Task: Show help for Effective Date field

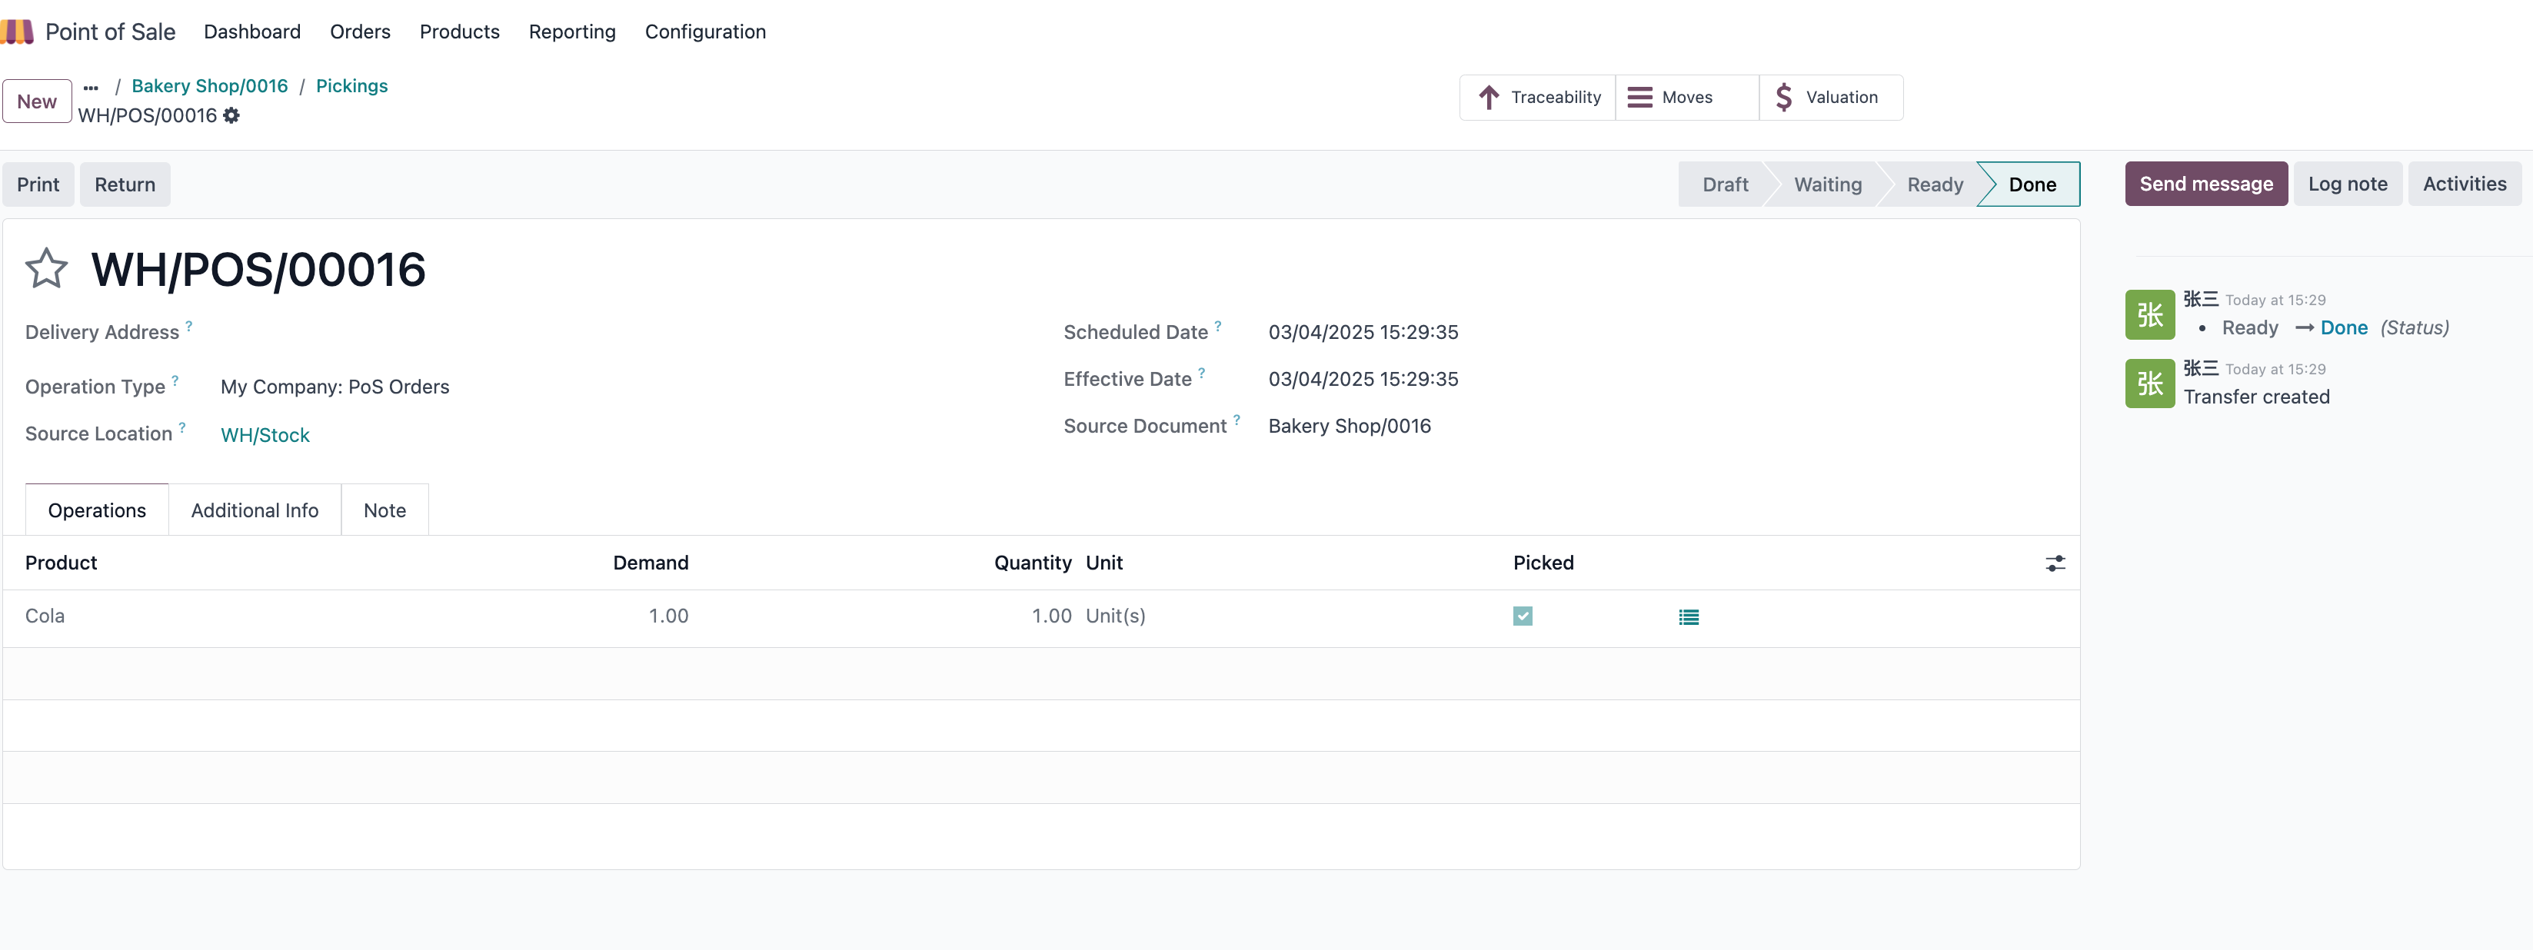Action: point(1202,372)
